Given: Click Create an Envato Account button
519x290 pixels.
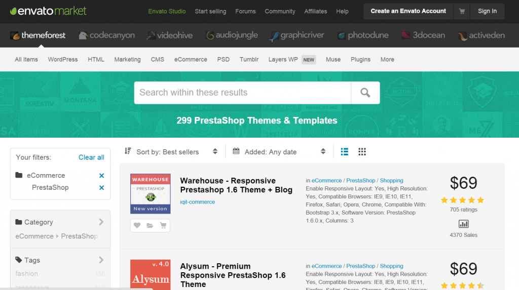Looking at the screenshot, I should pyautogui.click(x=408, y=11).
